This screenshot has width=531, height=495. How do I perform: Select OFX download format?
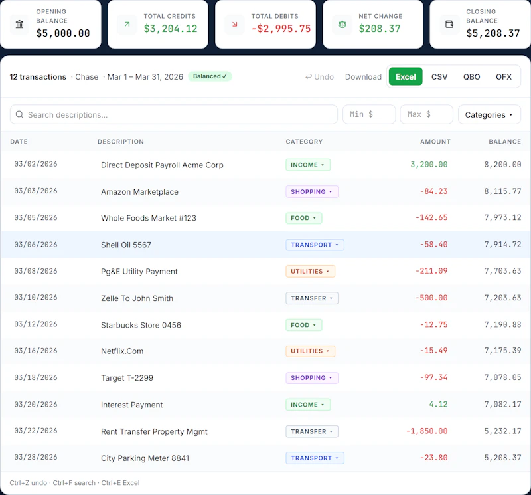tap(504, 76)
